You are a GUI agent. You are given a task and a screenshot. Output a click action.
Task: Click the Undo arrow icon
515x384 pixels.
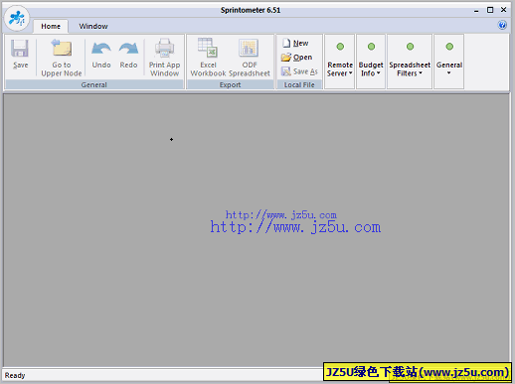(x=101, y=49)
